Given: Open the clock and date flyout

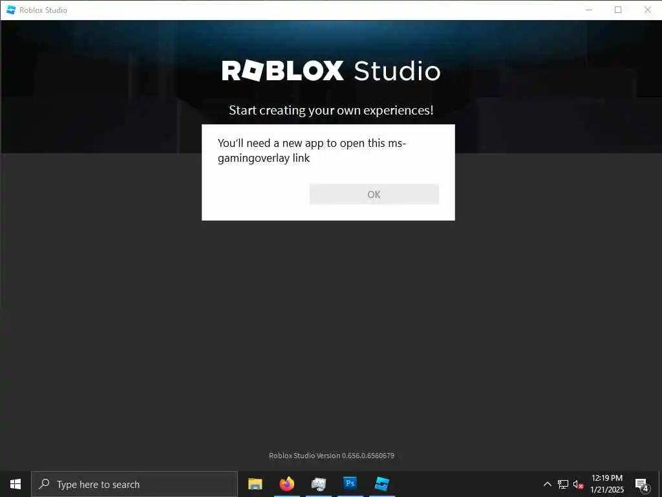Looking at the screenshot, I should [606, 484].
